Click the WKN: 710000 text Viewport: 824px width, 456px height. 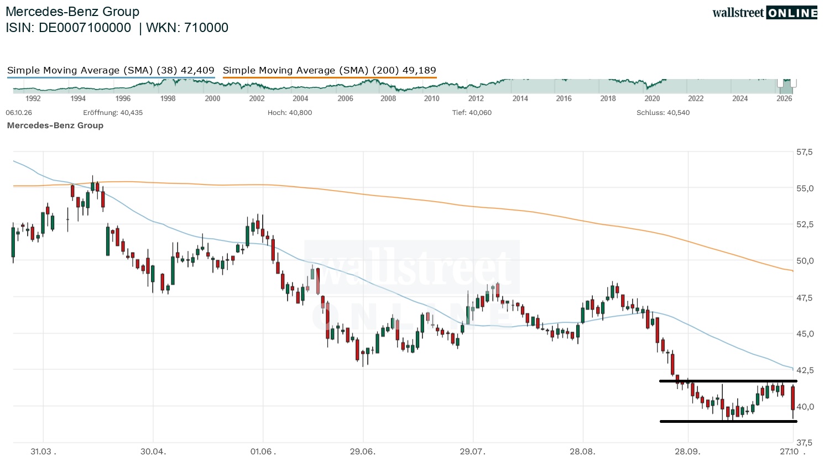coord(187,28)
